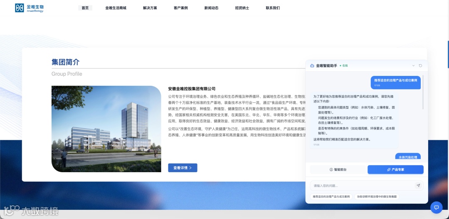Select the 协助诊断环境治理中的微生物难题 suggestion chip
Viewport: 449px width, 219px height.
[377, 197]
